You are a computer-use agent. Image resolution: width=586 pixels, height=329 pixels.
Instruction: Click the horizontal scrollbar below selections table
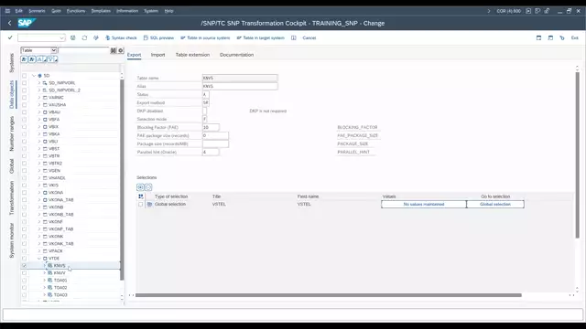(328, 295)
